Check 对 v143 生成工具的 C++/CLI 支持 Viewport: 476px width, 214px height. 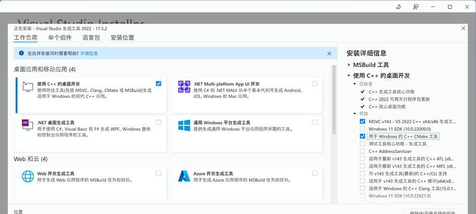click(362, 173)
